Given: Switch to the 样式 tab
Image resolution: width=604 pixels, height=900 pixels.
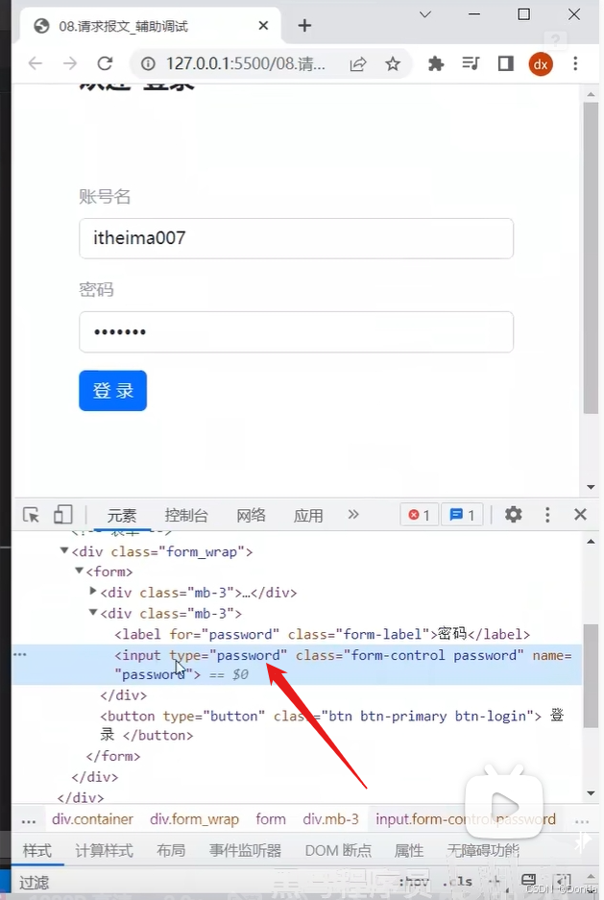Looking at the screenshot, I should pyautogui.click(x=37, y=850).
